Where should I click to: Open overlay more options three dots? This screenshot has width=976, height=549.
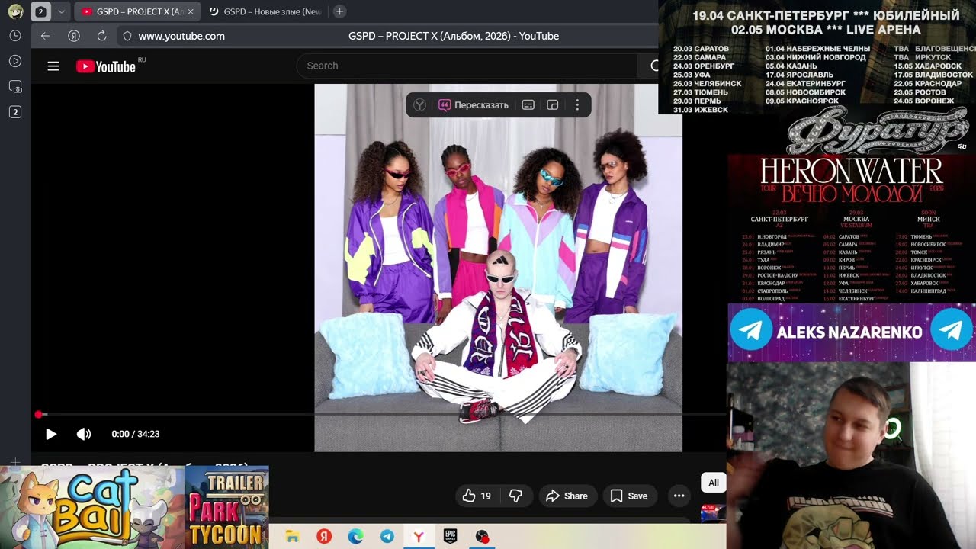577,105
